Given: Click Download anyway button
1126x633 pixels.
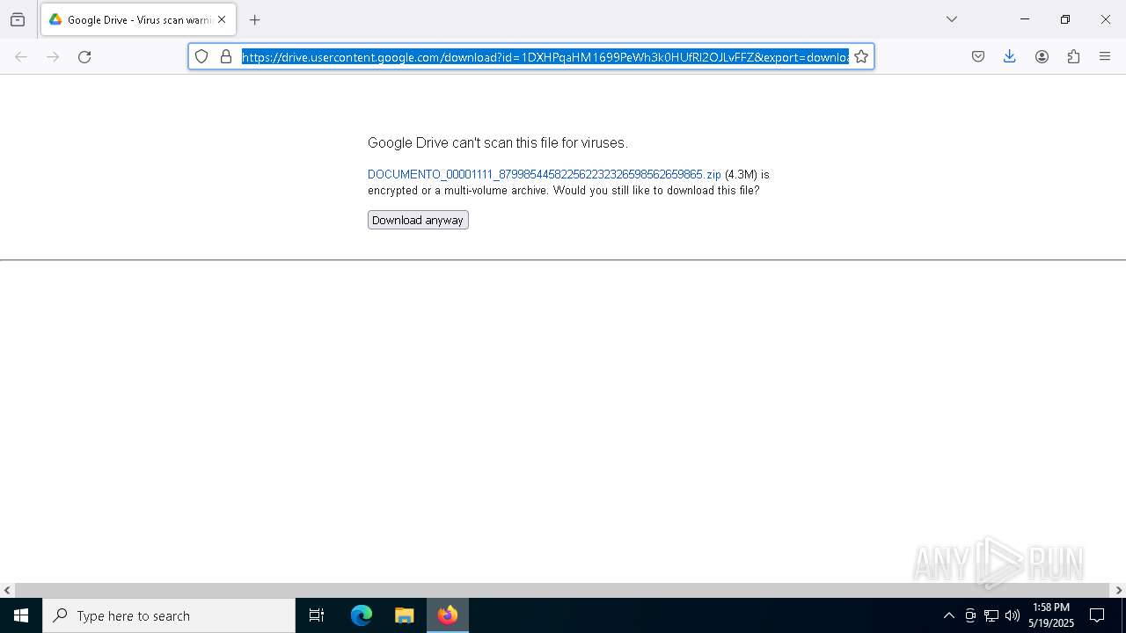Looking at the screenshot, I should tap(418, 220).
